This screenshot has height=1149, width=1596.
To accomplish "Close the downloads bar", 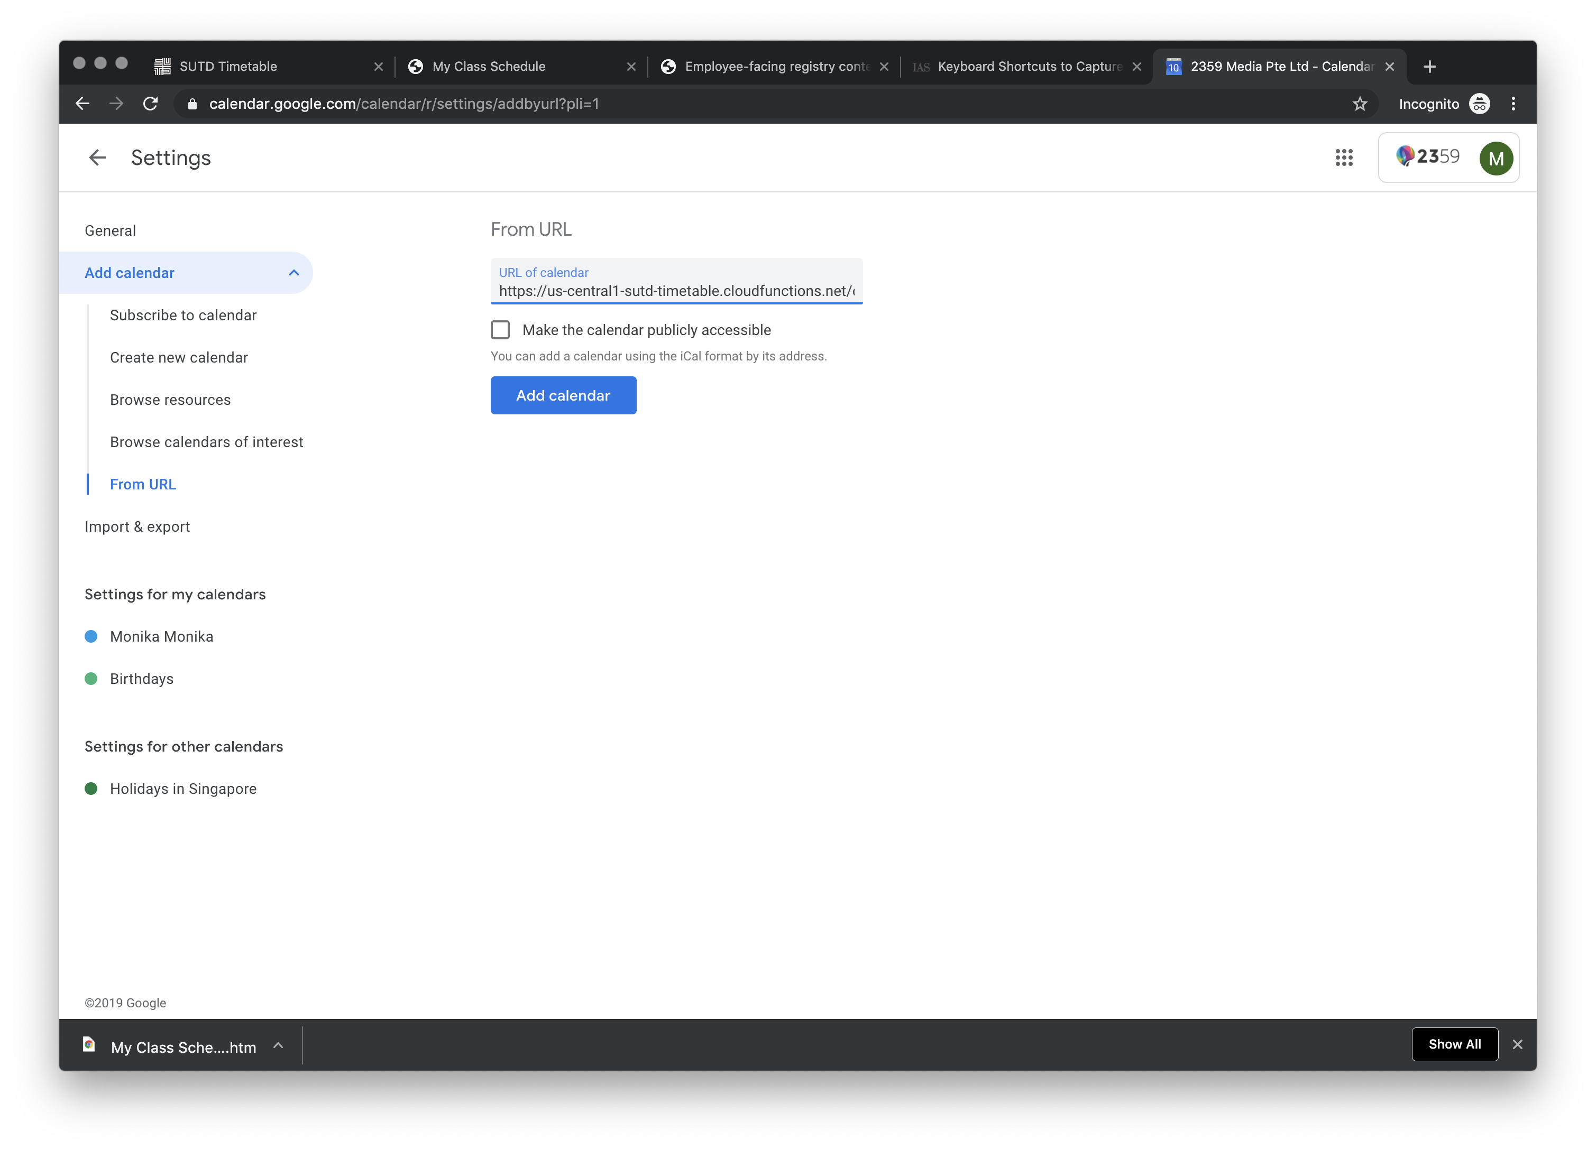I will [x=1517, y=1044].
